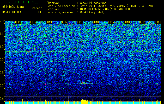
Task: Click the 0618 time marker
Action: pos(127,22)
